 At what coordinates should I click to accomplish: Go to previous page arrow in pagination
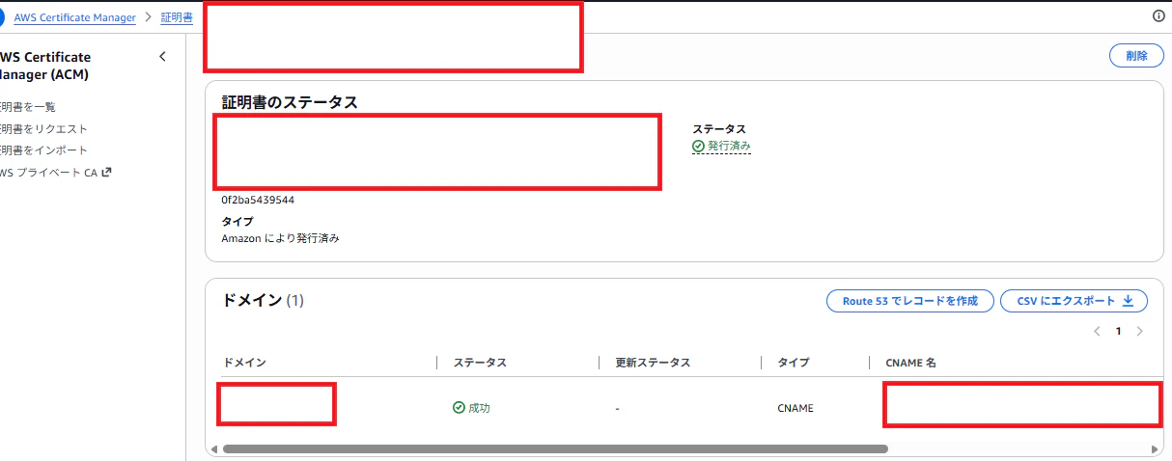point(1097,331)
